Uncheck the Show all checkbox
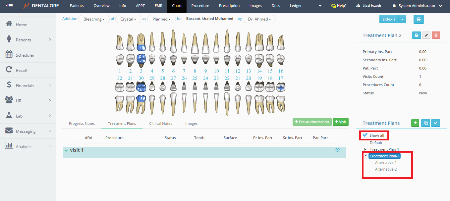The image size is (450, 201). (x=365, y=135)
